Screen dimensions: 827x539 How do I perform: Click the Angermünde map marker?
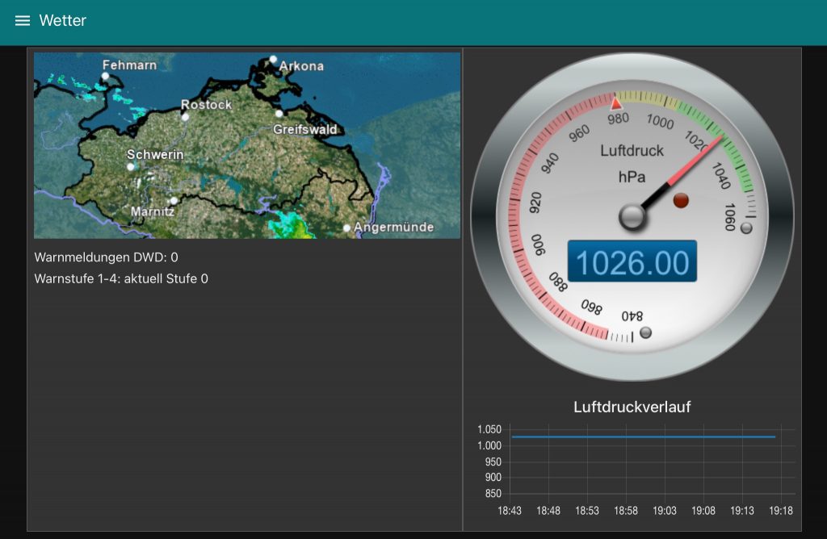click(x=347, y=228)
